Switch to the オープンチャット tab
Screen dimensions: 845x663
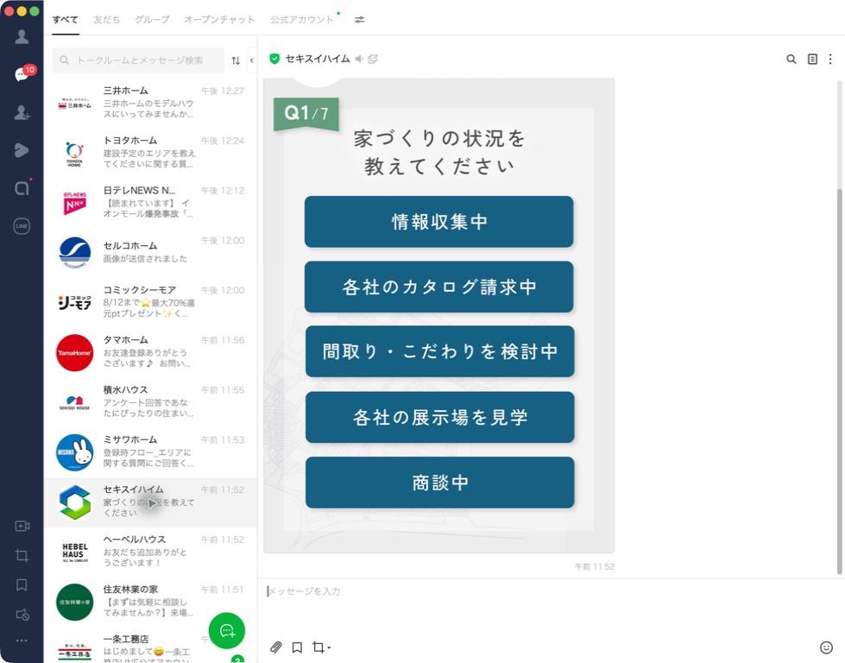(219, 20)
